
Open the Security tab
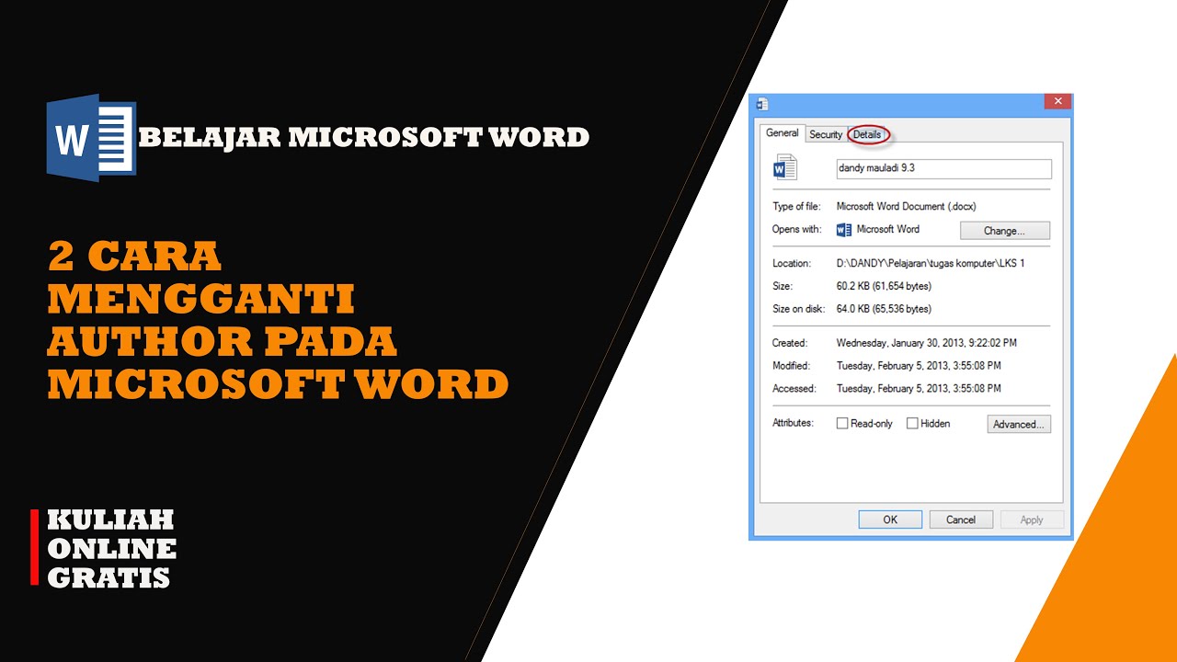pos(825,134)
